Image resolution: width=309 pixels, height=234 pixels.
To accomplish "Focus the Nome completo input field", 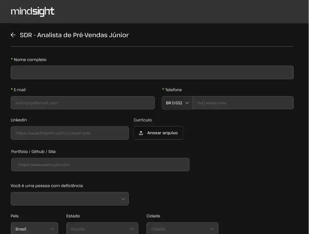I will pos(152,73).
